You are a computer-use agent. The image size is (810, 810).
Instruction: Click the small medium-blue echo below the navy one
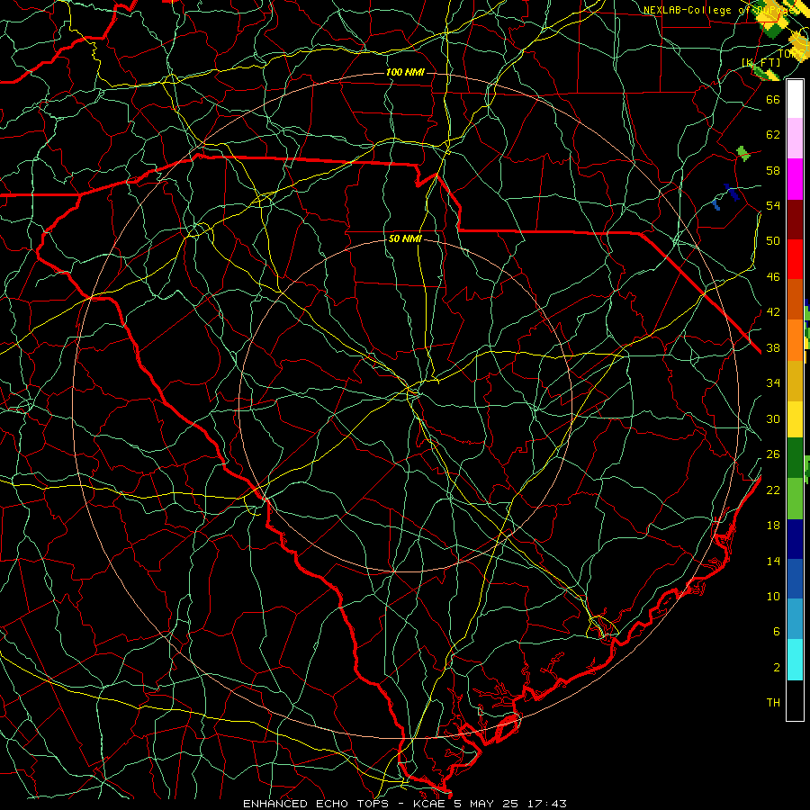click(x=716, y=205)
